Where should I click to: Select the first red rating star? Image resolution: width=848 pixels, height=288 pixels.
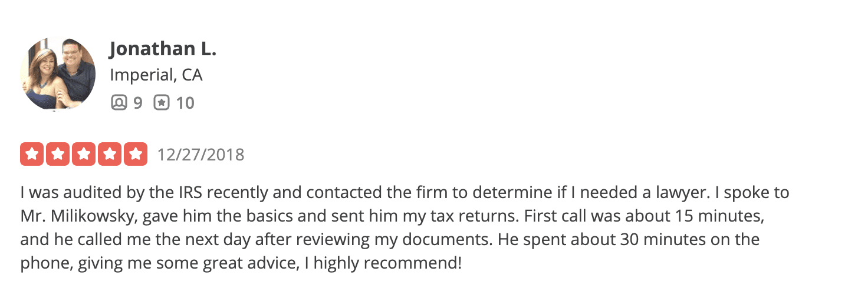coord(32,155)
